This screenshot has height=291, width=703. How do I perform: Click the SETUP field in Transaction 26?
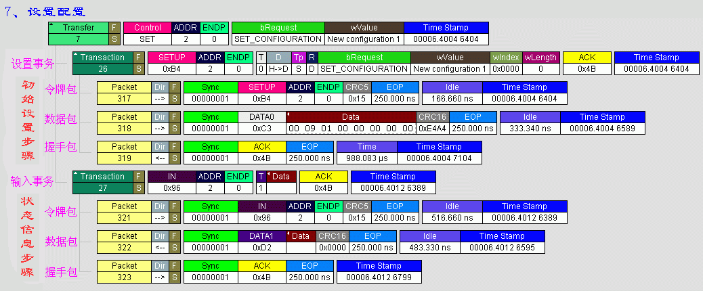pyautogui.click(x=171, y=63)
